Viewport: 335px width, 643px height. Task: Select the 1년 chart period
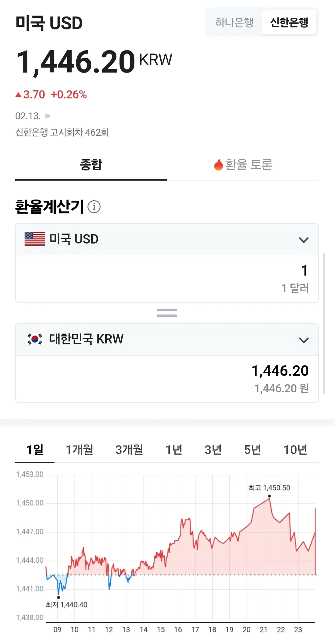pyautogui.click(x=174, y=450)
